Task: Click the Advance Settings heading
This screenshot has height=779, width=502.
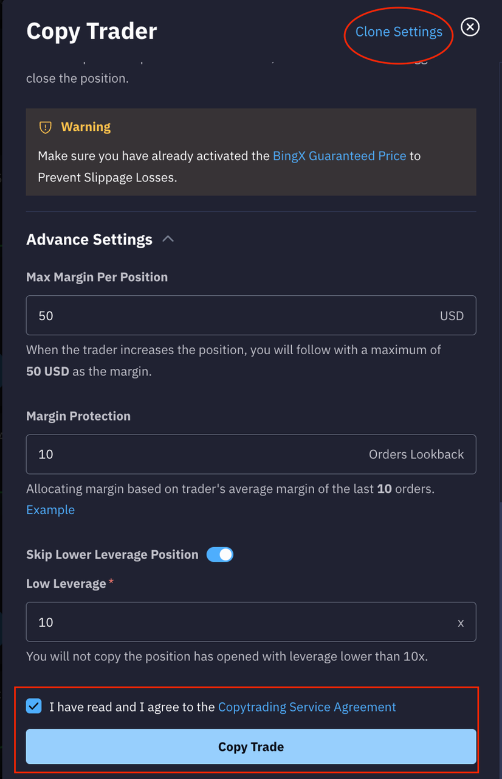Action: 89,239
